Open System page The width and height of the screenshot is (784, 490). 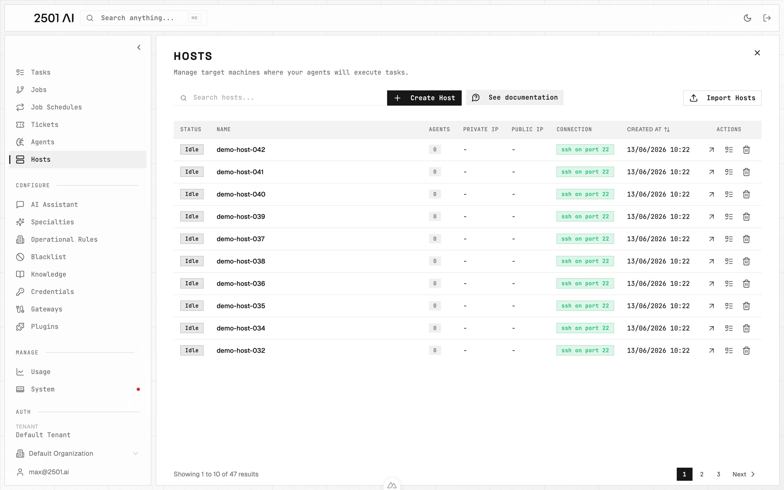(78, 389)
